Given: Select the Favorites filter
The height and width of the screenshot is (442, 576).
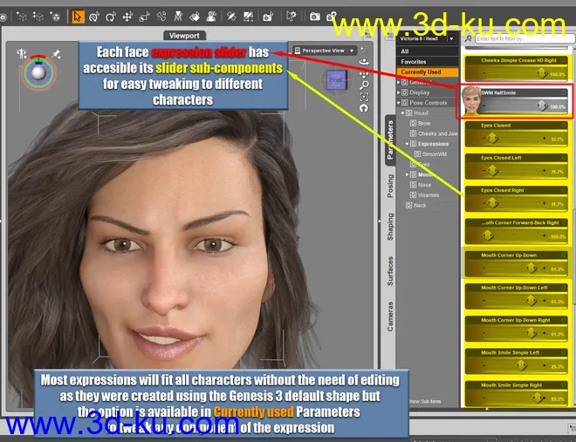Looking at the screenshot, I should tap(414, 62).
